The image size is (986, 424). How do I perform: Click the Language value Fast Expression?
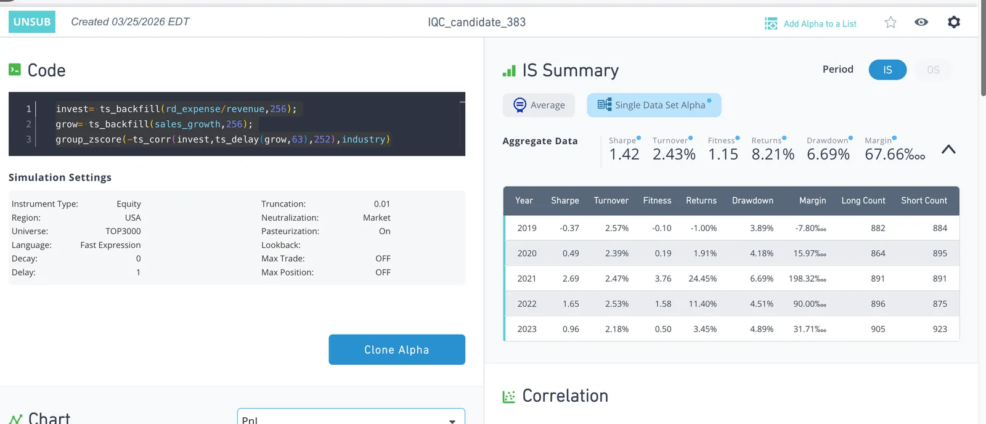click(110, 245)
